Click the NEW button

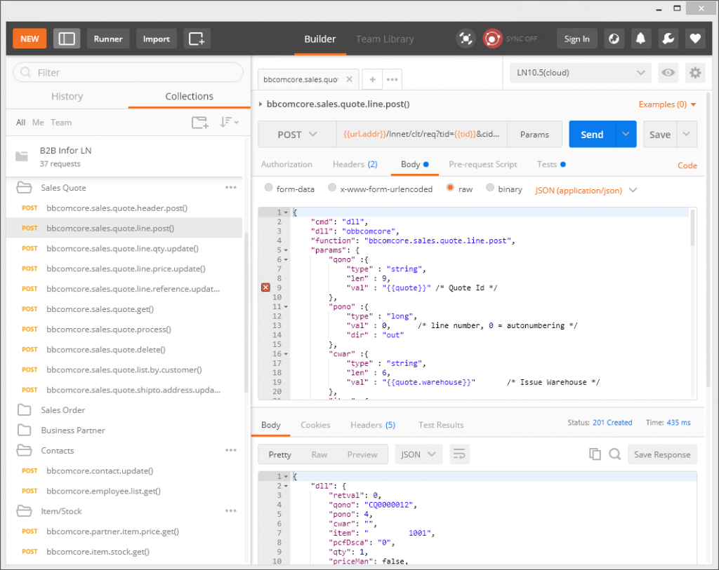(x=29, y=39)
